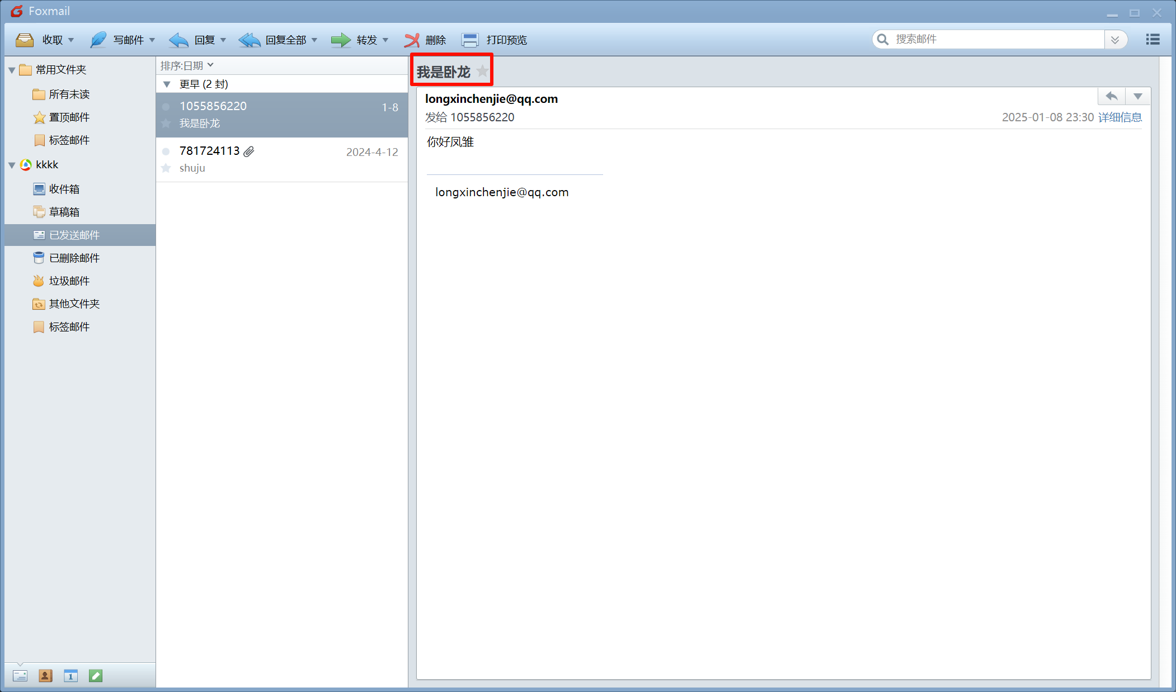The image size is (1176, 692).
Task: Star the 我是卧龙 message subject header
Action: (482, 72)
